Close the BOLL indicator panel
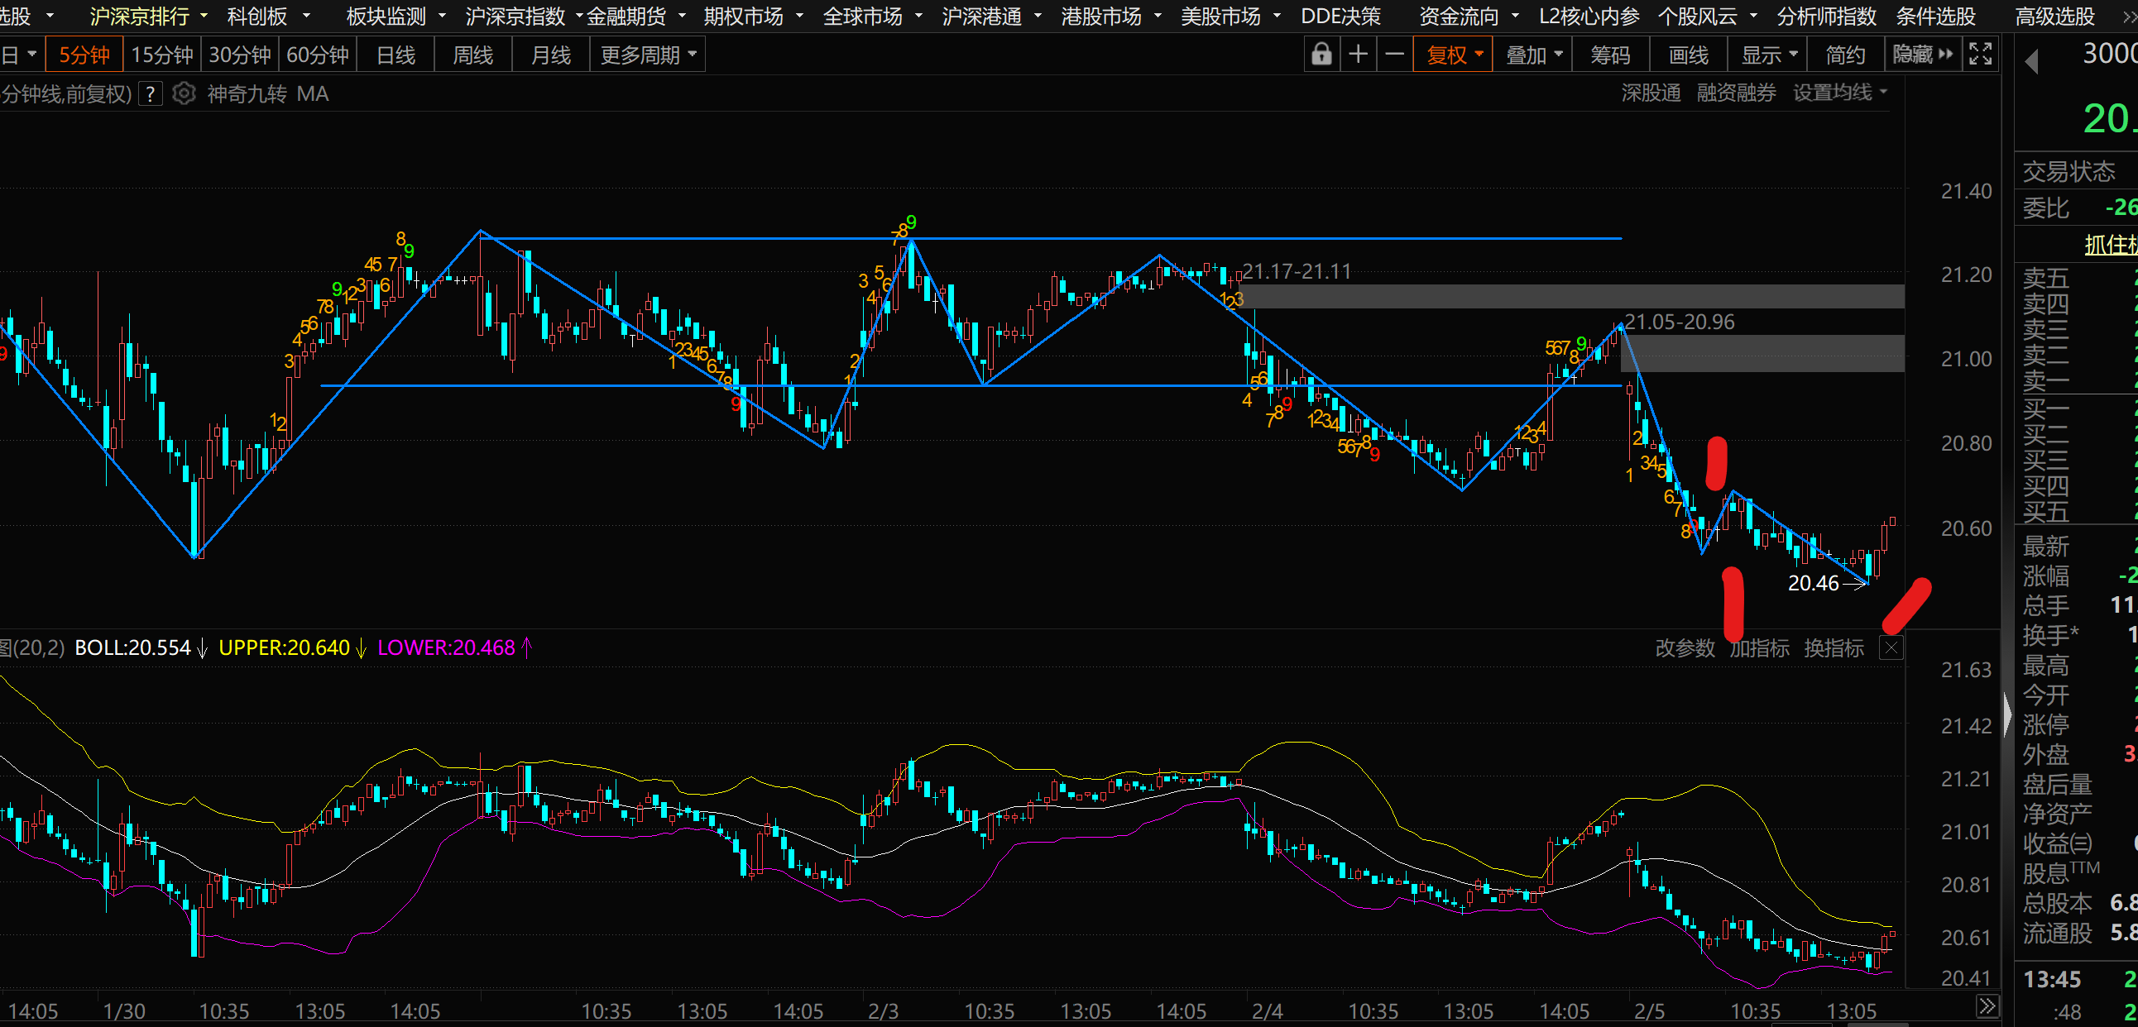Screen dimensions: 2138x1027 (1891, 648)
